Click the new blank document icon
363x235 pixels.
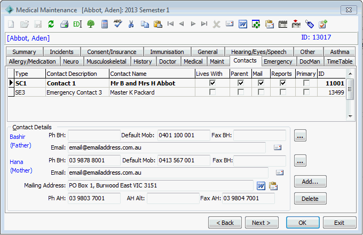[x=11, y=24]
